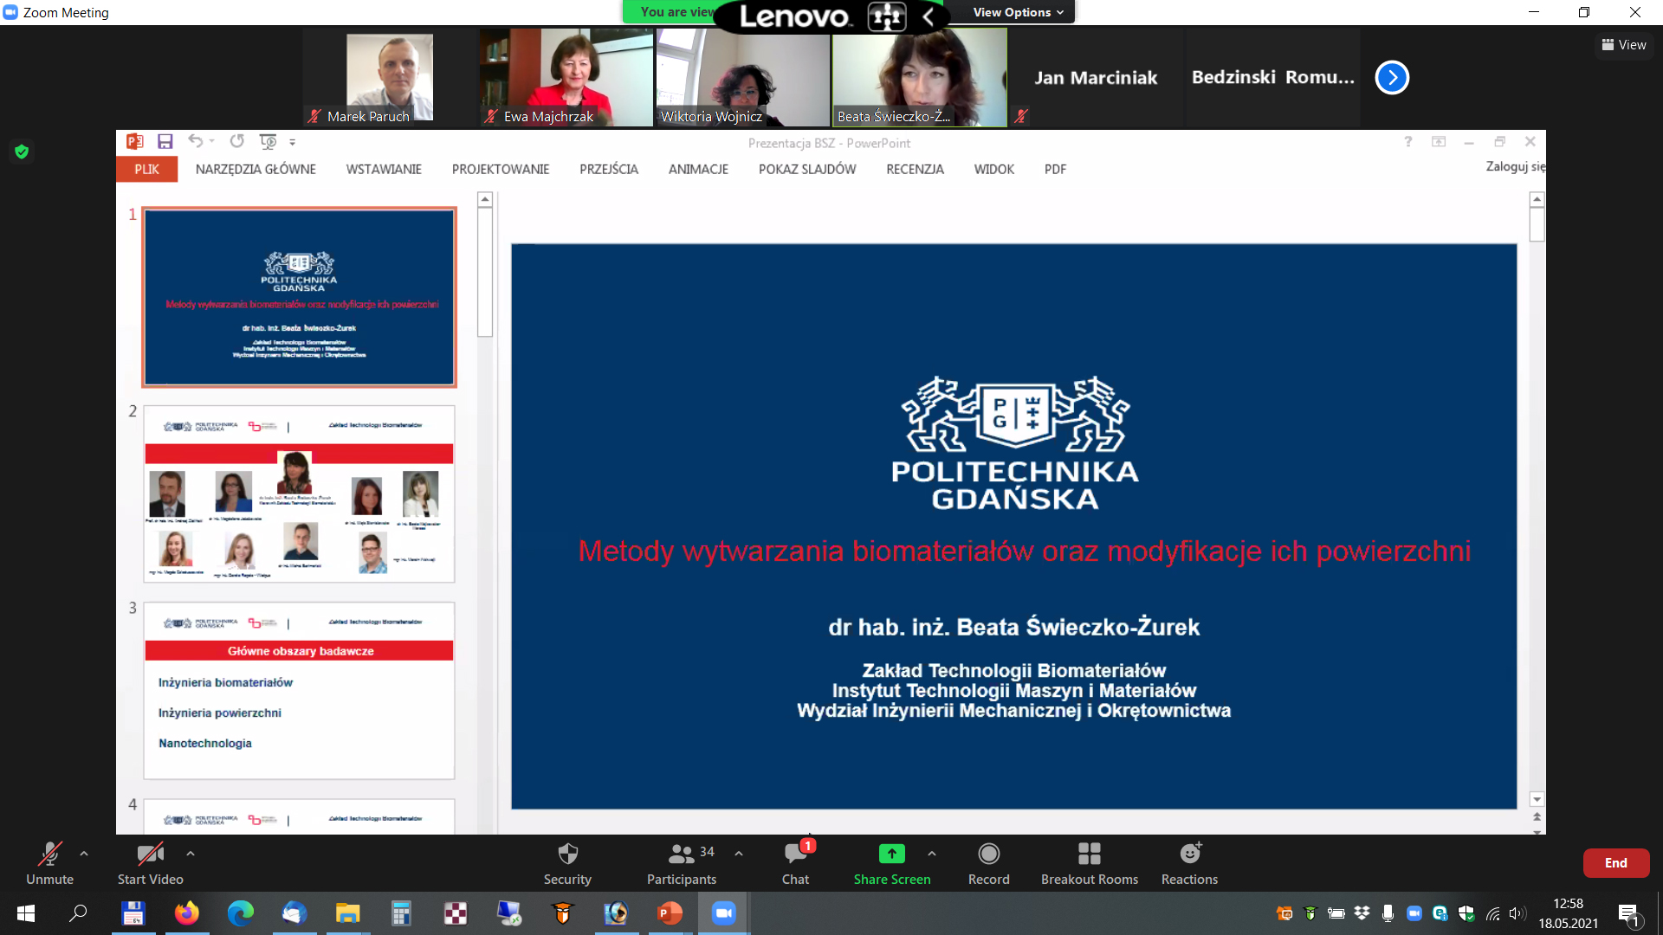The width and height of the screenshot is (1663, 935).
Task: Open the View layout menu
Action: coord(1624,45)
